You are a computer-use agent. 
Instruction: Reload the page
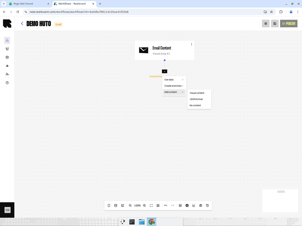18,12
